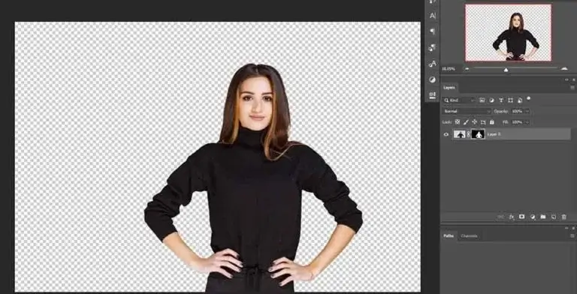The width and height of the screenshot is (577, 294).
Task: Open the Opacity slider dropdown arrow
Action: coord(527,111)
